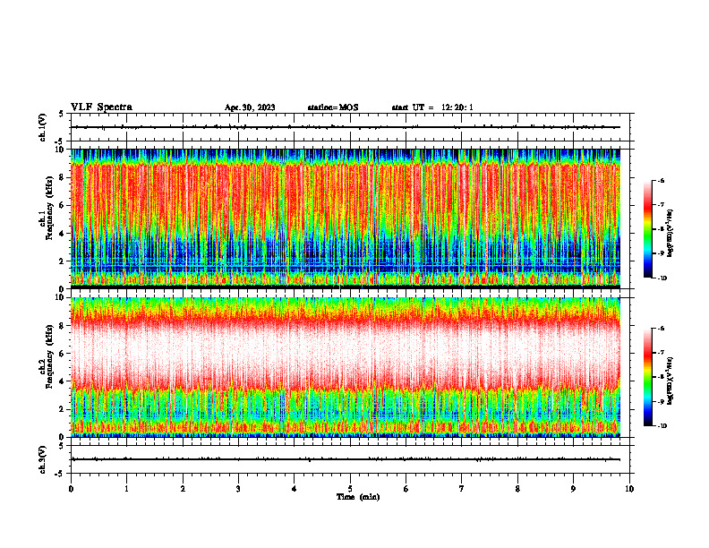This screenshot has width=709, height=548.
Task: Click time axis tick label "7"
Action: (x=462, y=489)
